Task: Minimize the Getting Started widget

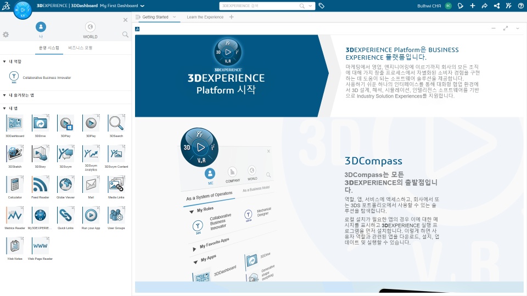Action: pos(494,29)
